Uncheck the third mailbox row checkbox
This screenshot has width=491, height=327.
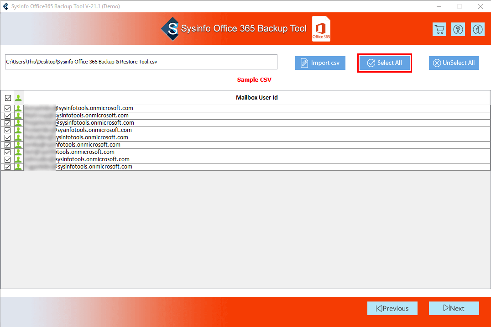[x=7, y=123]
